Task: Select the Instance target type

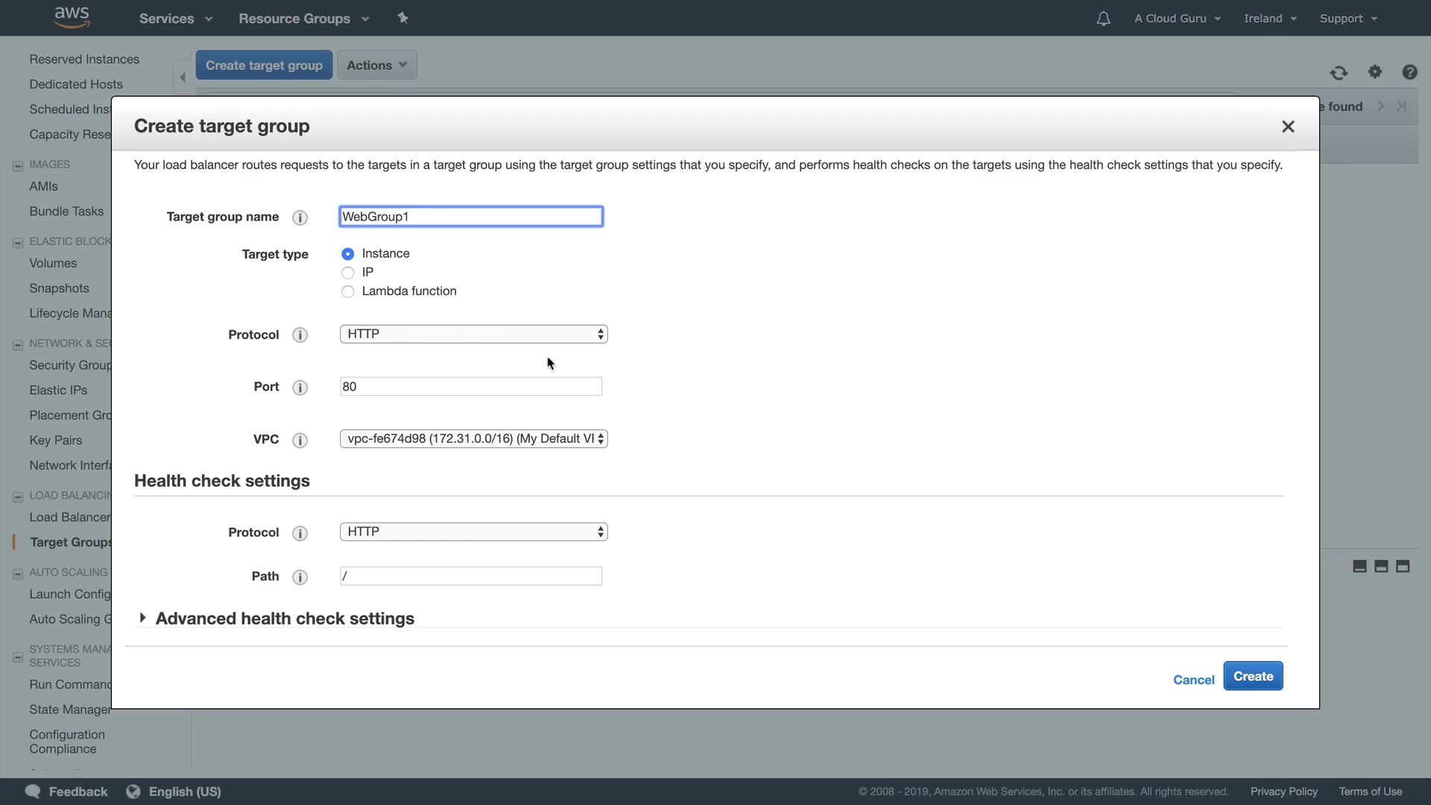Action: click(347, 254)
